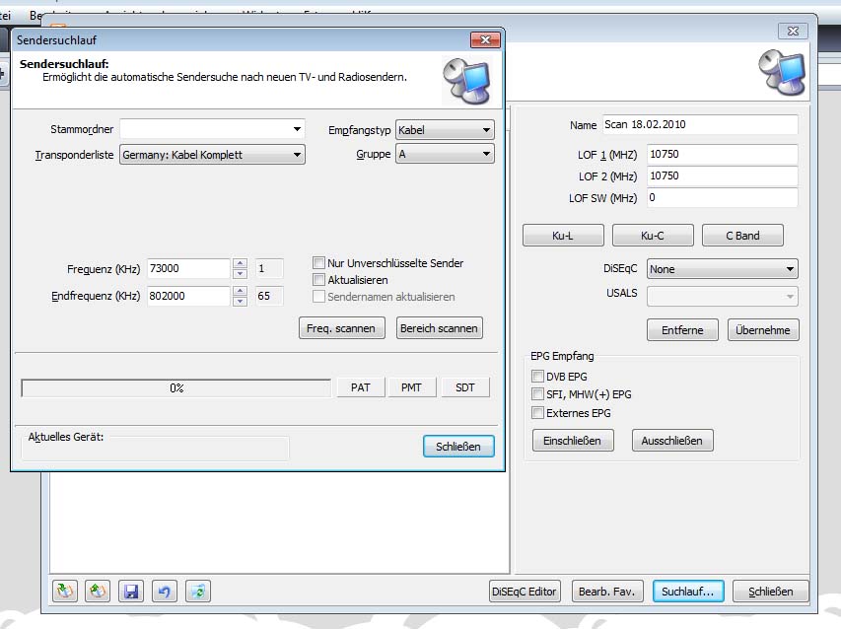This screenshot has width=841, height=629.
Task: Click the 0% scan progress bar
Action: pos(175,387)
